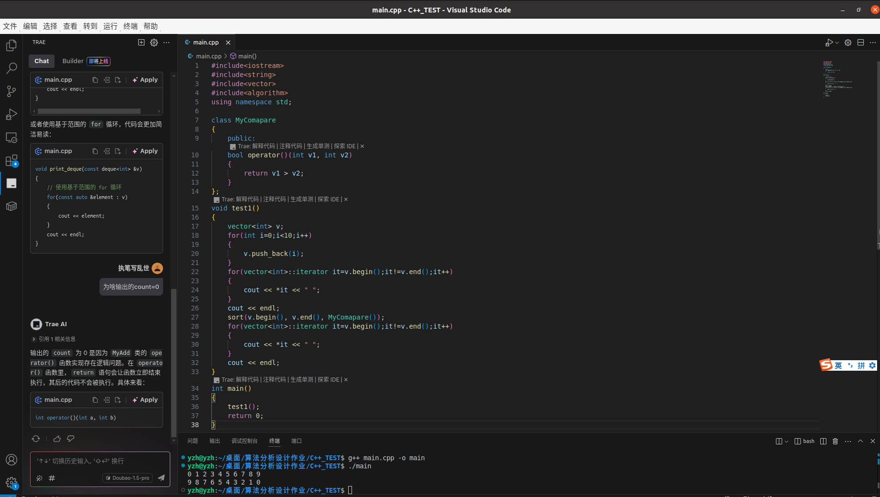
Task: Apply the print_deque code block
Action: click(145, 151)
